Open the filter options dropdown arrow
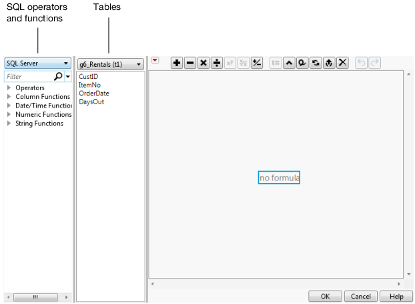The width and height of the screenshot is (415, 304). 68,77
